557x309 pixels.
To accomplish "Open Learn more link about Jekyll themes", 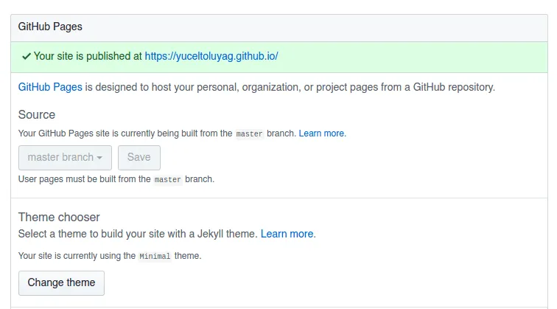I will [x=287, y=234].
